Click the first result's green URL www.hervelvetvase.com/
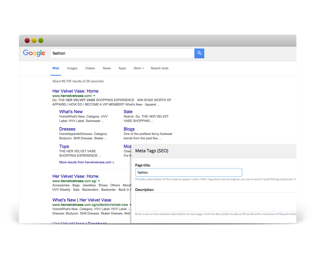 tap(72, 96)
